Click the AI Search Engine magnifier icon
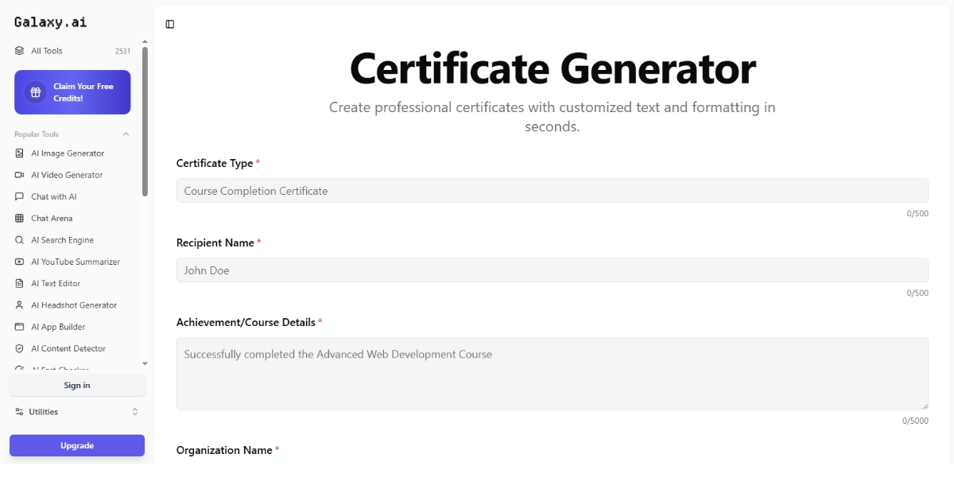 click(x=20, y=240)
